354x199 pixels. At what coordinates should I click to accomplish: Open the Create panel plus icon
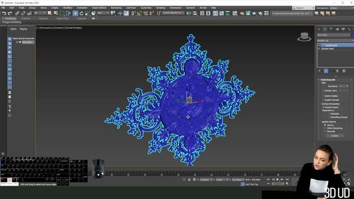(319, 29)
